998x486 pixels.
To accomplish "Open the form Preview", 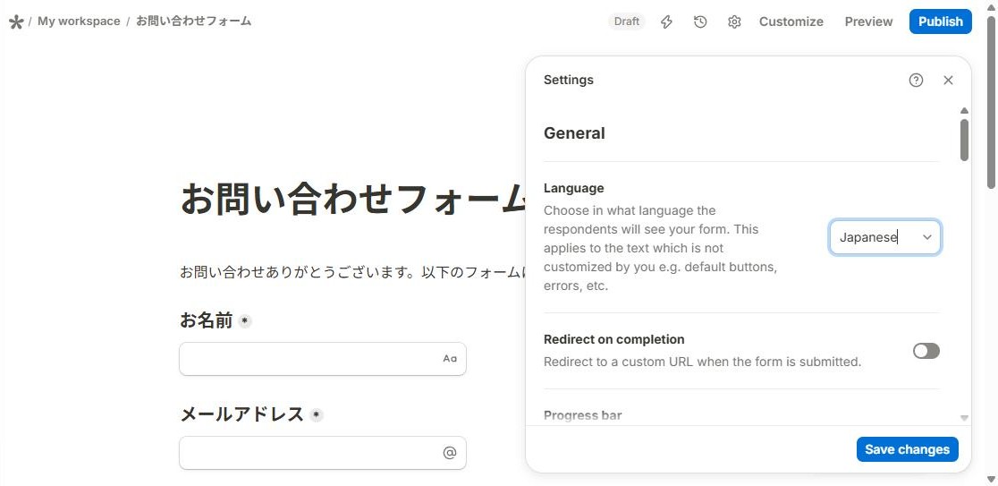I will click(x=869, y=21).
